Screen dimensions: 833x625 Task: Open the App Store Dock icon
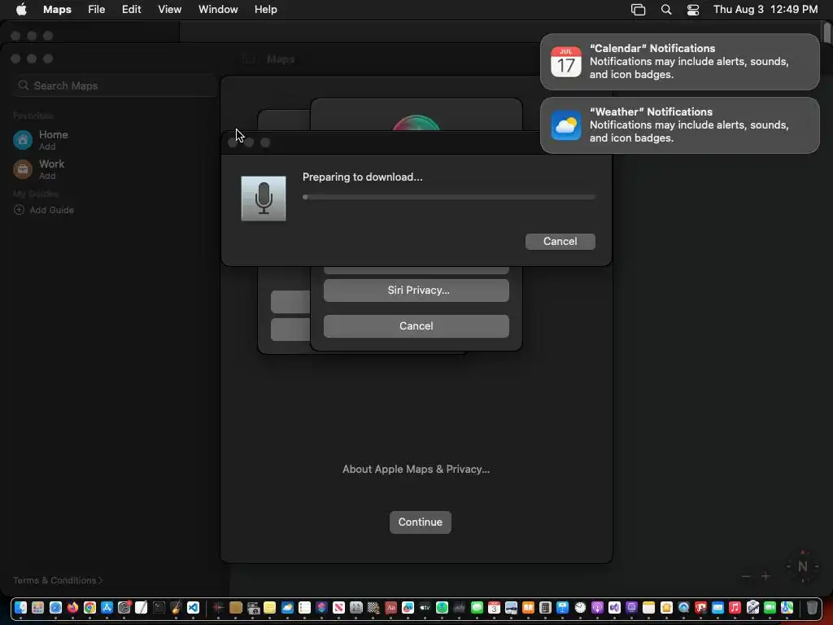click(x=107, y=607)
